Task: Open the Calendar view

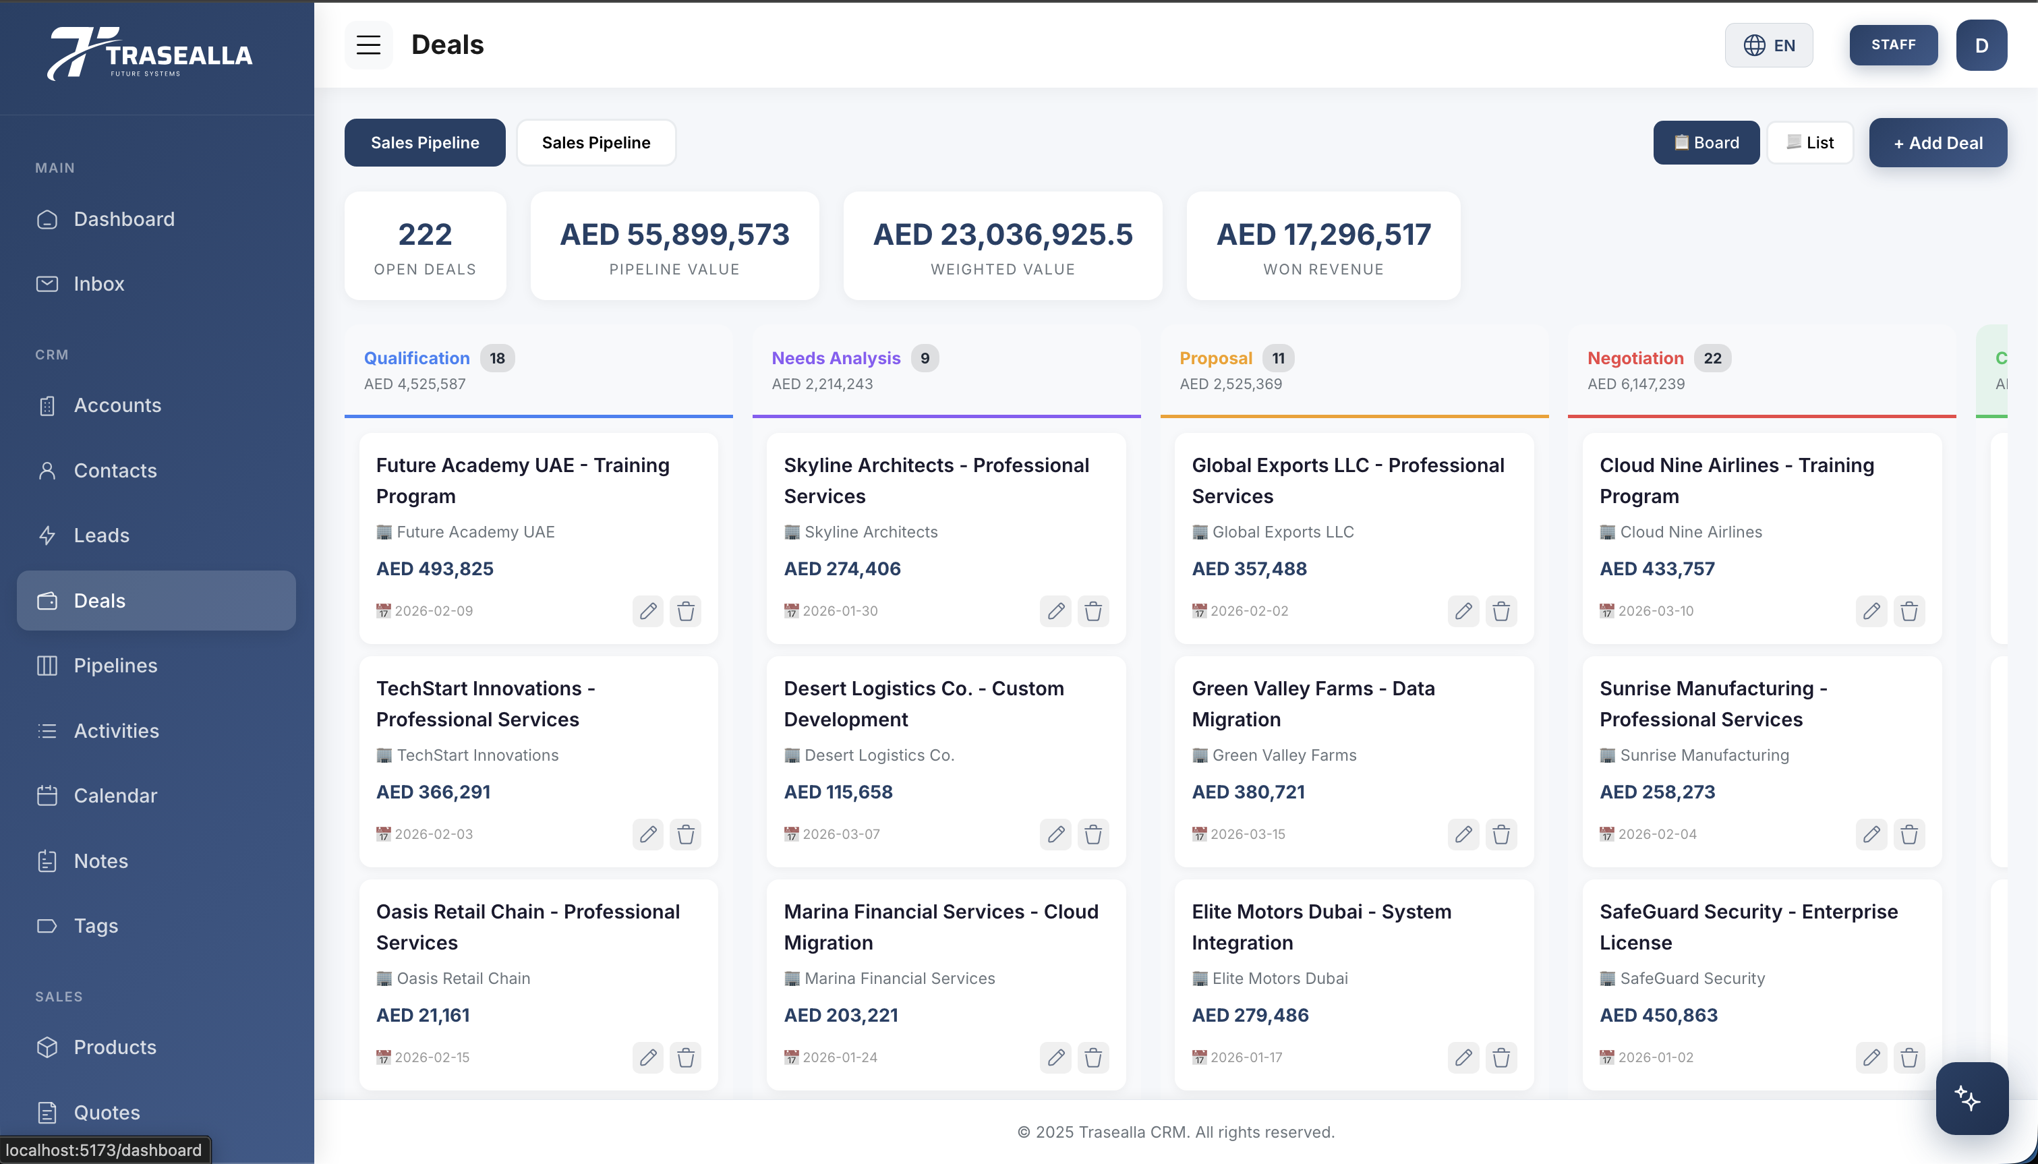Action: [x=116, y=796]
